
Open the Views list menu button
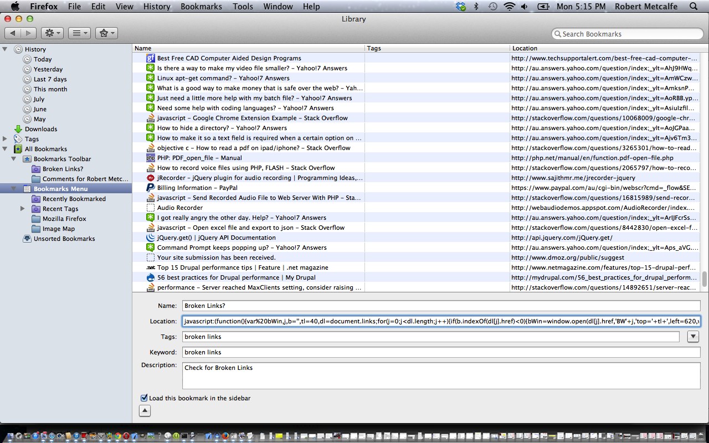click(79, 33)
